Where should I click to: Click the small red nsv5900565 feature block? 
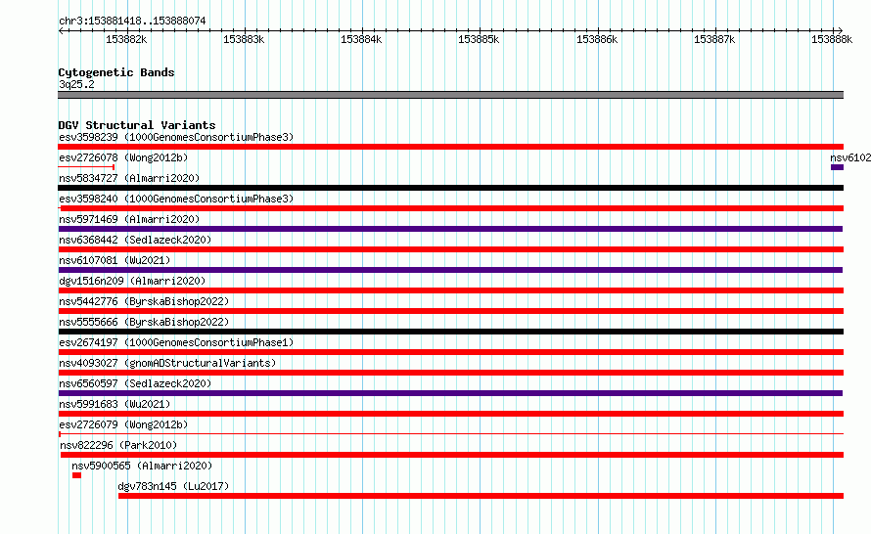tap(76, 475)
